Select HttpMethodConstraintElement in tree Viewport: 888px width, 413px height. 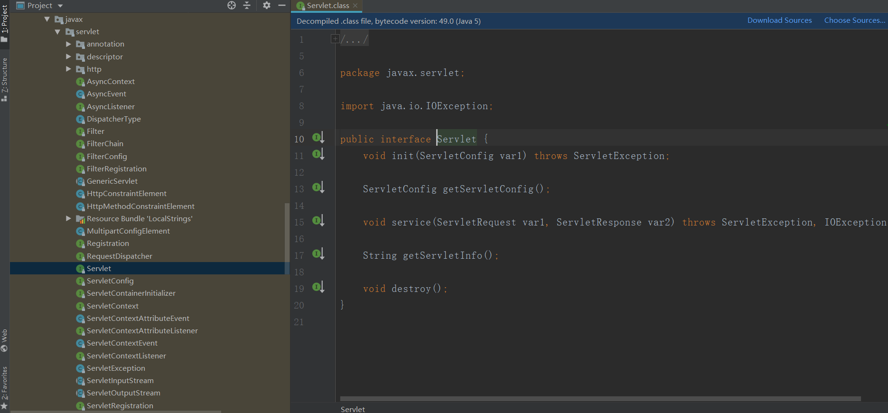[x=140, y=206]
